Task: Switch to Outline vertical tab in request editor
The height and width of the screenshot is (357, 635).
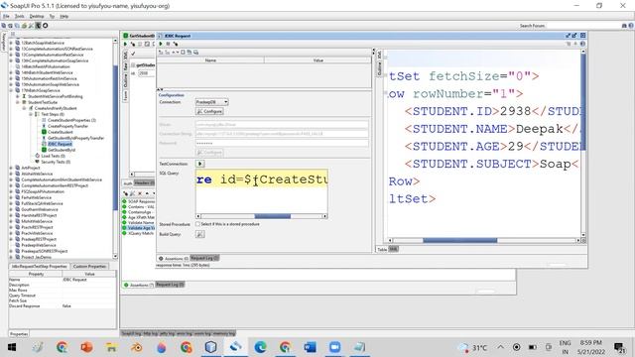Action: click(126, 80)
